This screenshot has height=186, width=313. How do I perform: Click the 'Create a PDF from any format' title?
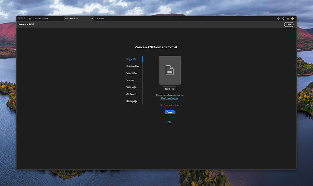tap(156, 47)
